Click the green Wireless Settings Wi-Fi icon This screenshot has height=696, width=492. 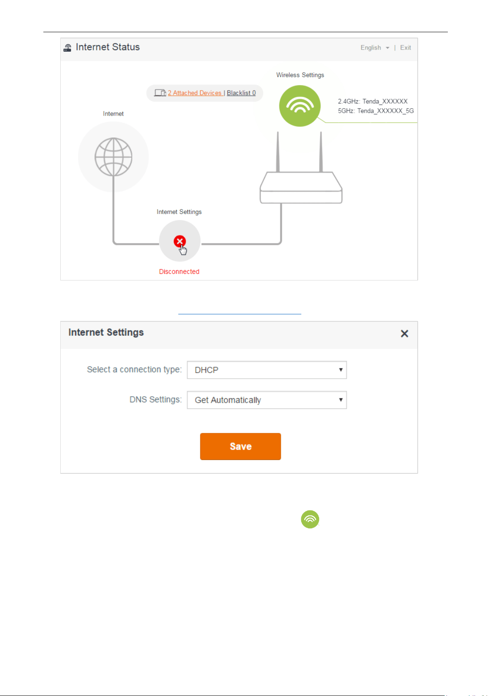[x=300, y=106]
